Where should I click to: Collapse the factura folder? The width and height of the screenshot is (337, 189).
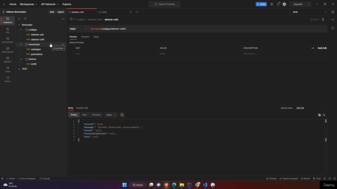click(21, 59)
